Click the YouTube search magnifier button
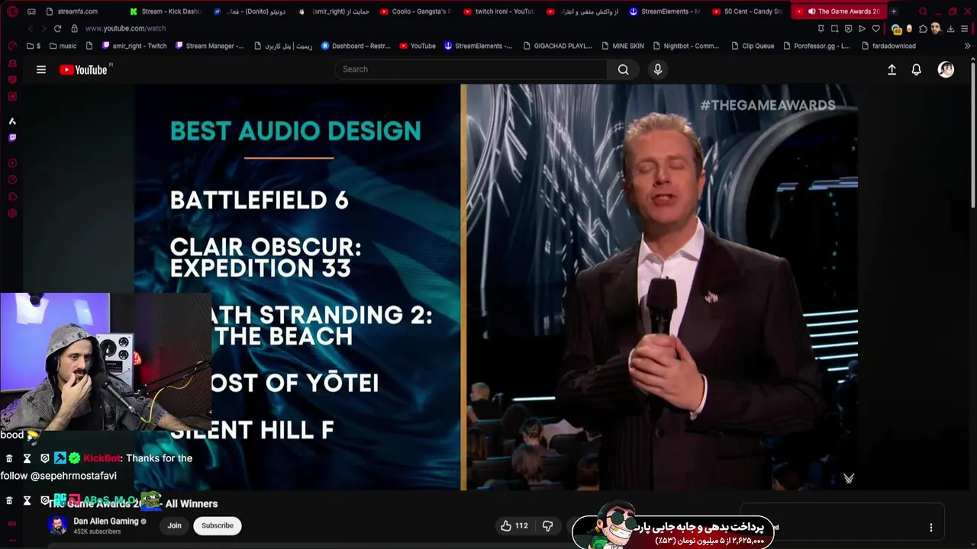 [624, 69]
